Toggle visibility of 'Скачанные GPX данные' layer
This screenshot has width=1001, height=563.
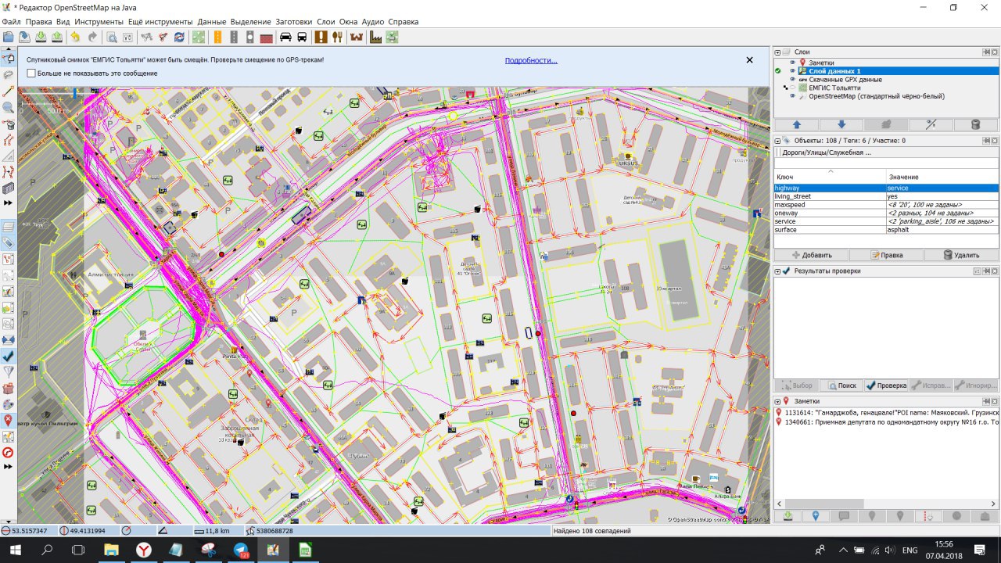792,80
